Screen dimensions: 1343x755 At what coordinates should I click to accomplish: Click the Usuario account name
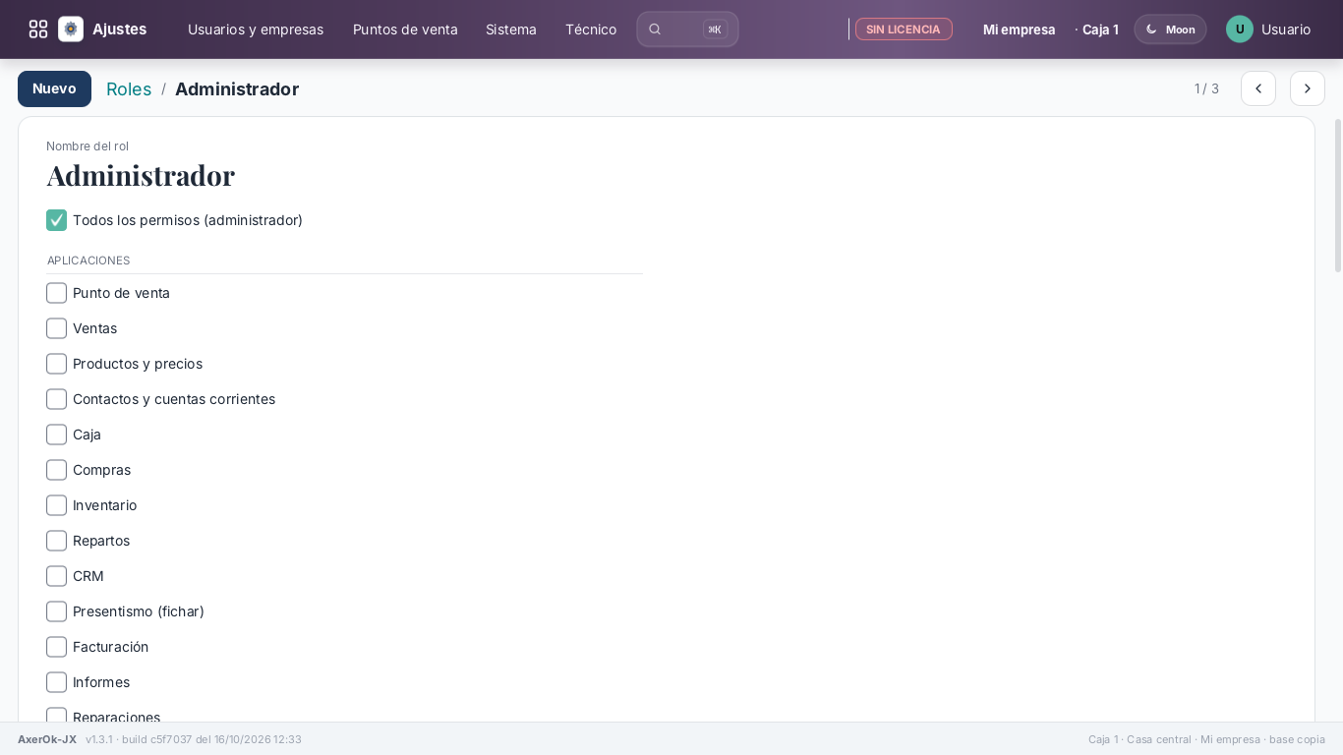[x=1286, y=29]
